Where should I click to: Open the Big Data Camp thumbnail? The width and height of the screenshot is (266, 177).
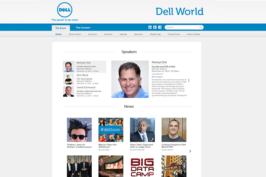tap(142, 166)
